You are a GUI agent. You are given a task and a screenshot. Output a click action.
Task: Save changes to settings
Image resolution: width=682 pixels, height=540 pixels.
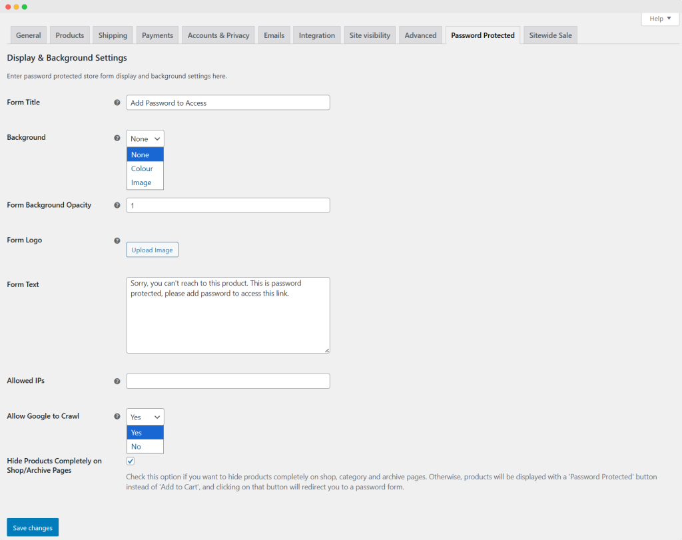click(x=33, y=527)
